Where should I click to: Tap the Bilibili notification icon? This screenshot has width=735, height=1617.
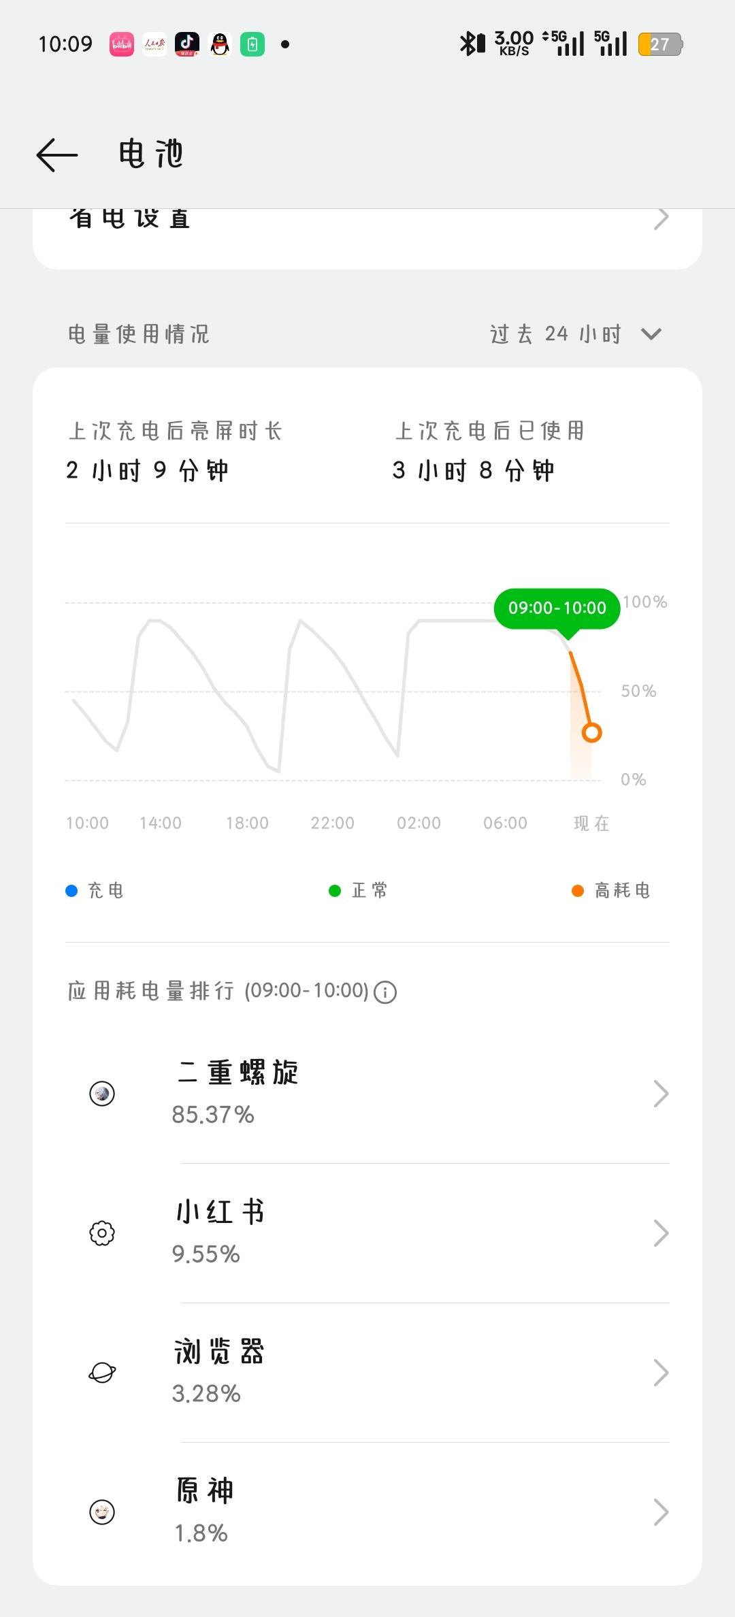(122, 45)
